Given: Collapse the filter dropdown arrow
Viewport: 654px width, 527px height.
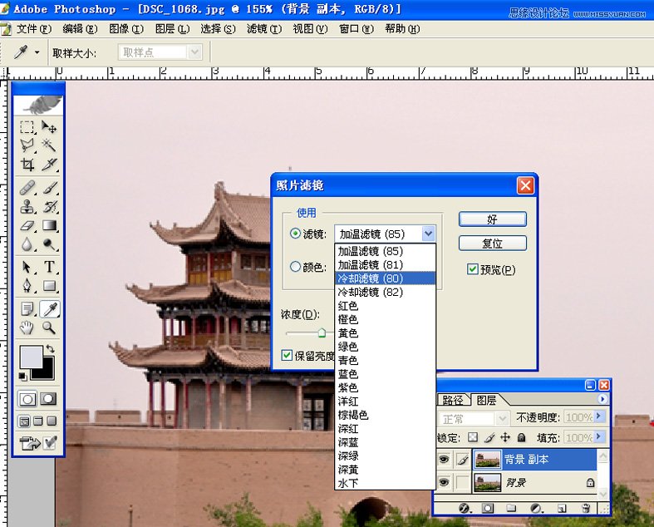Looking at the screenshot, I should pyautogui.click(x=428, y=234).
